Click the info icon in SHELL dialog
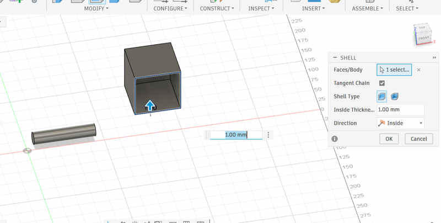Screen dimensions: 441x223 point(335,139)
